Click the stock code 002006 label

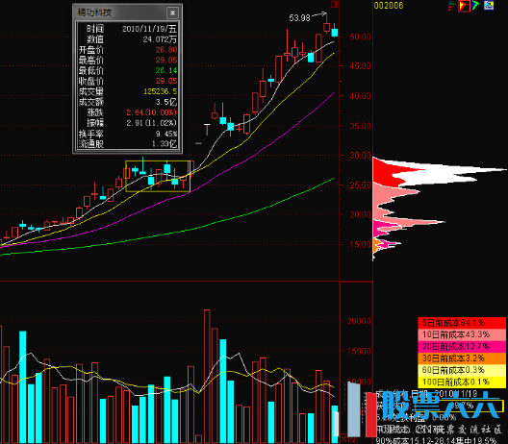[389, 6]
